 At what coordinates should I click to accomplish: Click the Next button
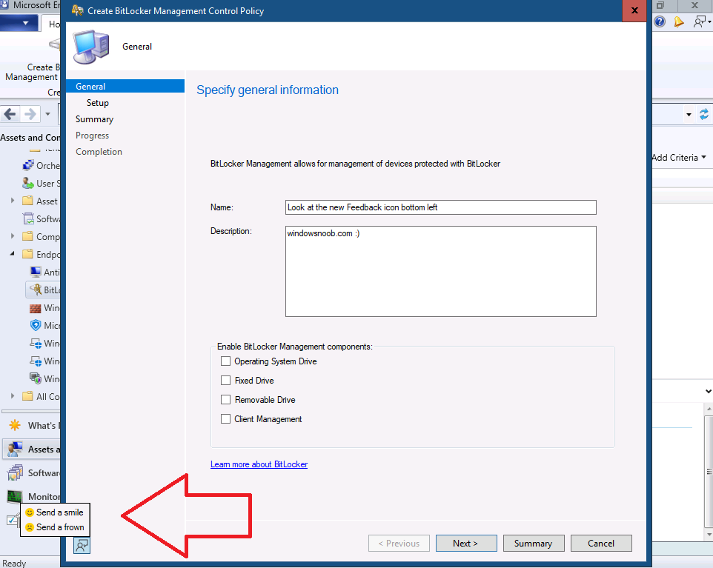point(466,543)
